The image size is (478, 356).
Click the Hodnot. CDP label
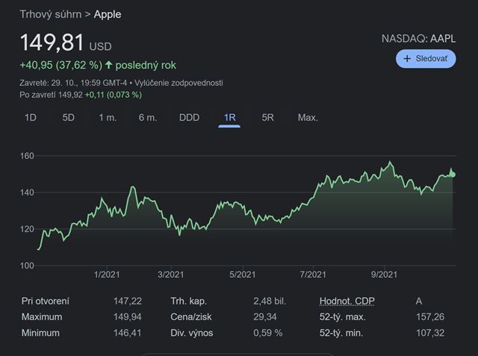point(347,301)
